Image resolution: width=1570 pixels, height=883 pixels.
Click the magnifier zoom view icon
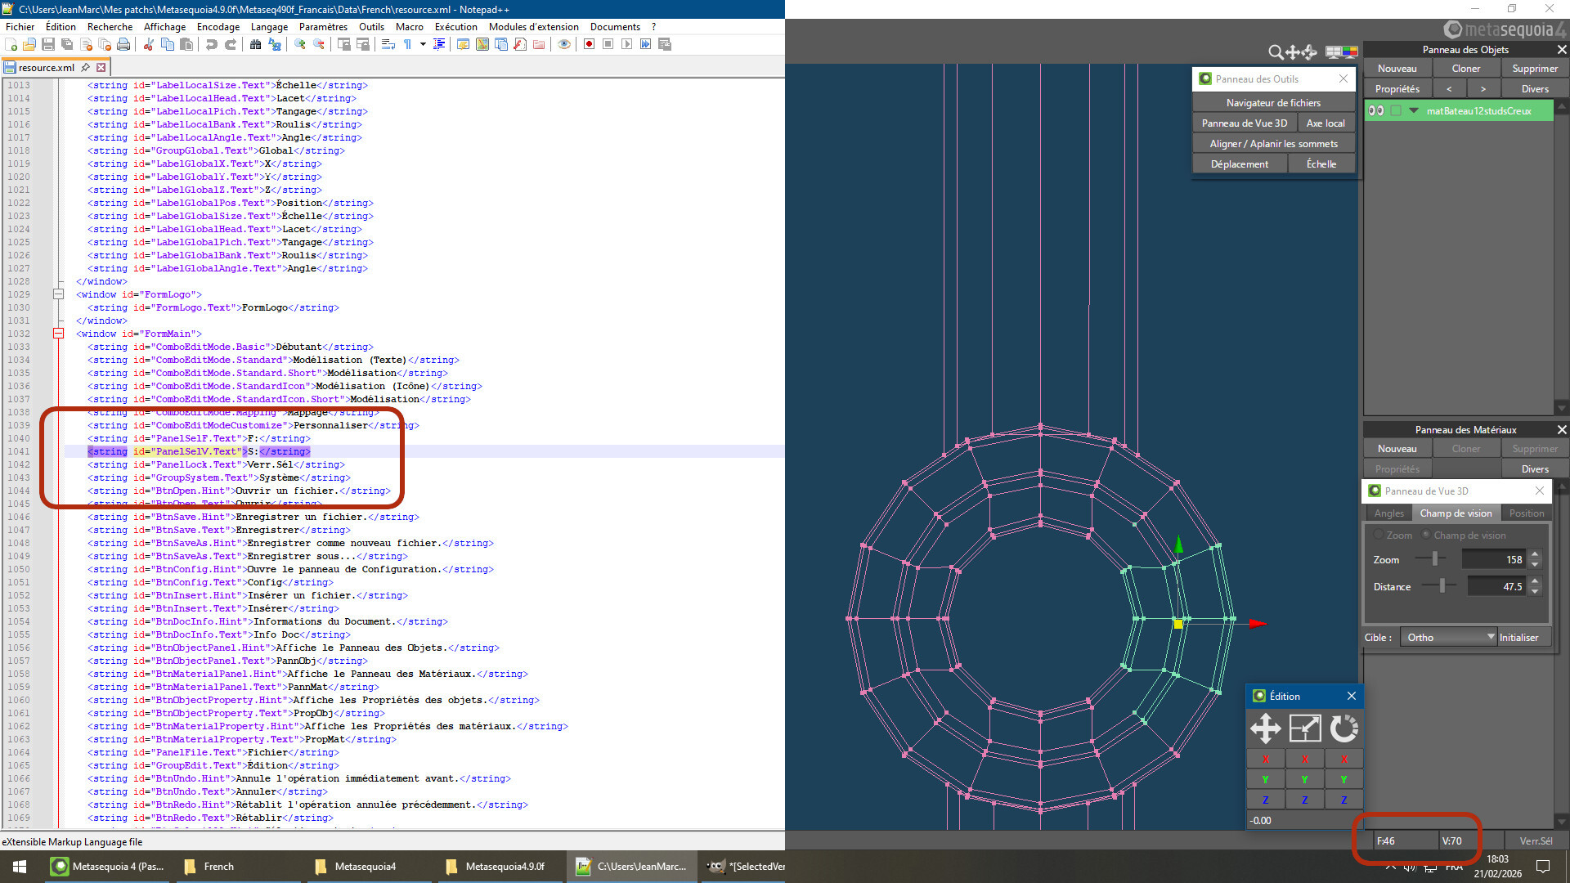1275,52
